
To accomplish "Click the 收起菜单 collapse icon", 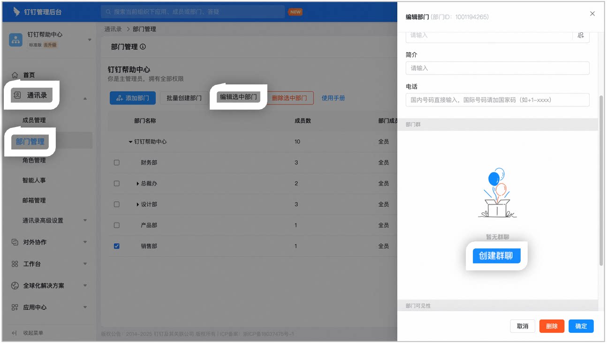I will [x=15, y=333].
